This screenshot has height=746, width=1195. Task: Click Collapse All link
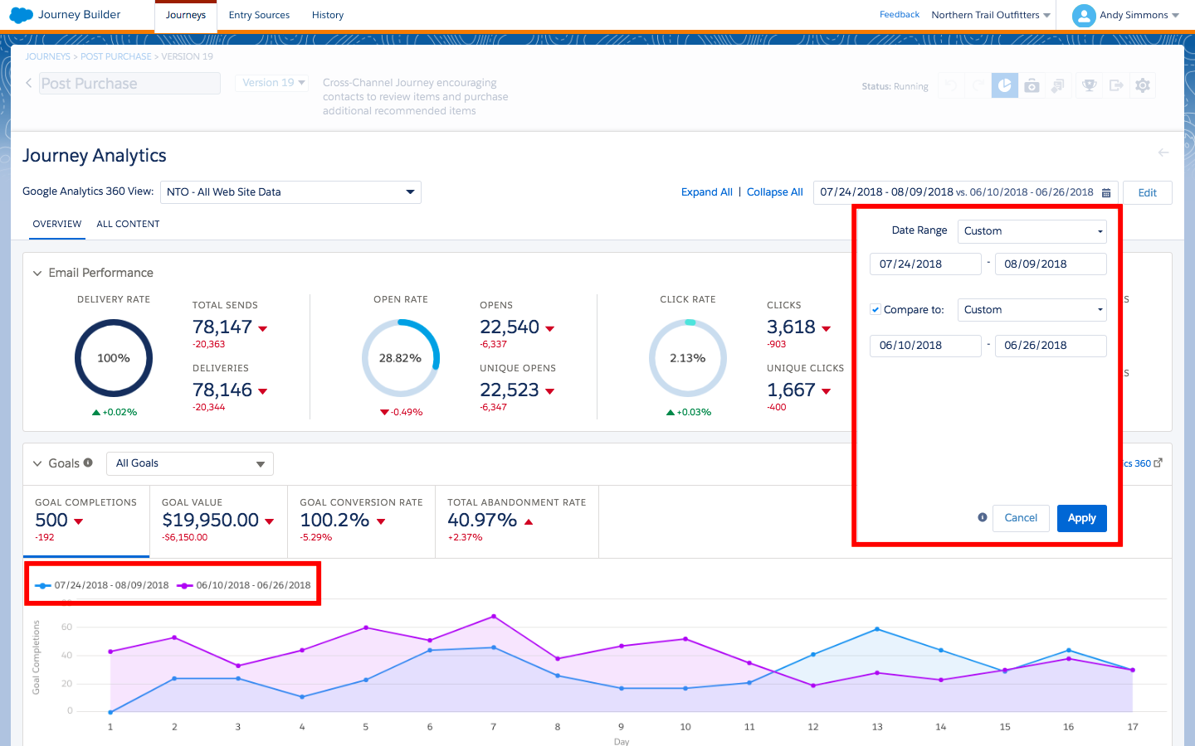[x=775, y=191]
